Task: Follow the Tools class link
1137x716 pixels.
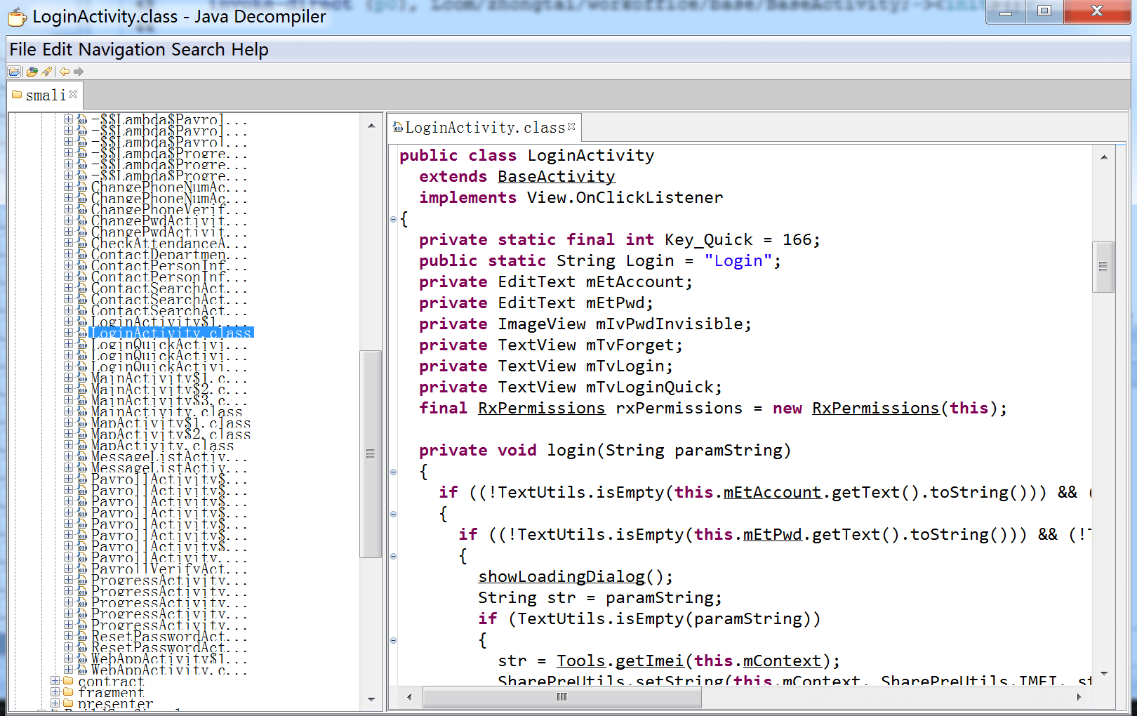Action: coord(581,661)
